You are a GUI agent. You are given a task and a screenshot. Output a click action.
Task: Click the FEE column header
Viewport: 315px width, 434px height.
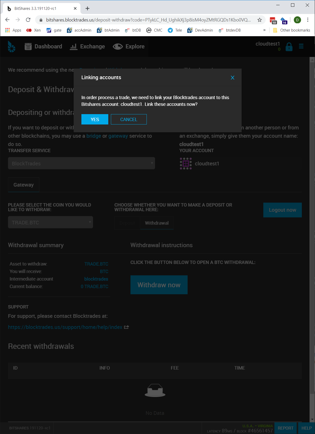pyautogui.click(x=175, y=368)
